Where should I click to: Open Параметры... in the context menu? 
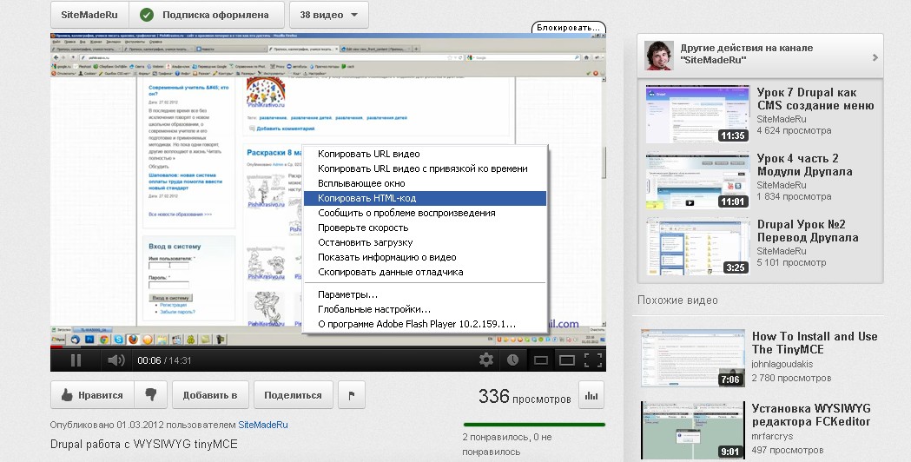(426, 294)
